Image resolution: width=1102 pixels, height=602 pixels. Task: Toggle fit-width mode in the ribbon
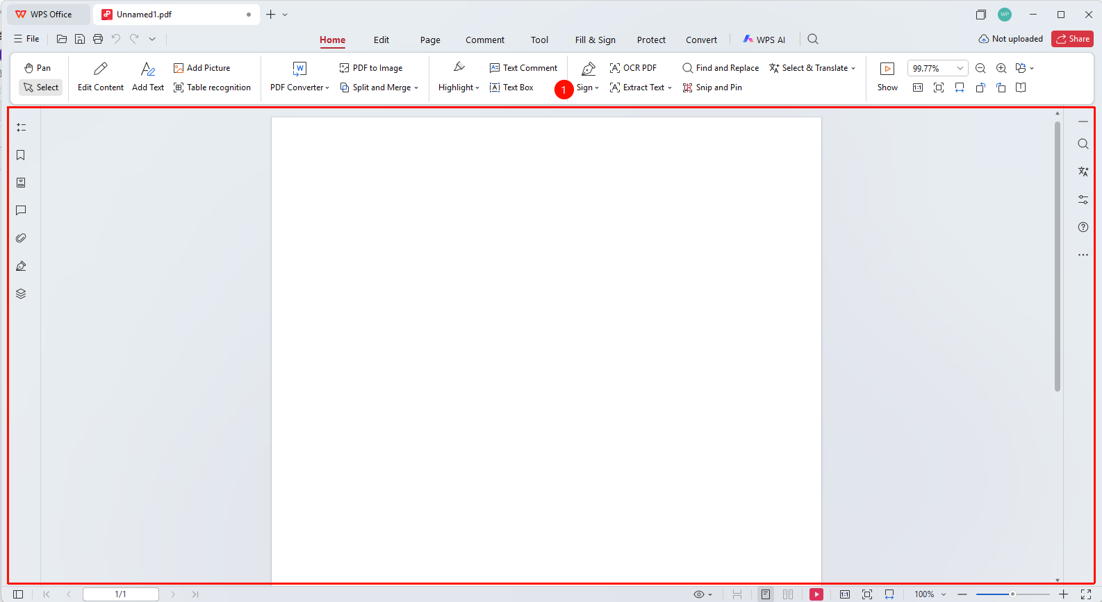[960, 87]
